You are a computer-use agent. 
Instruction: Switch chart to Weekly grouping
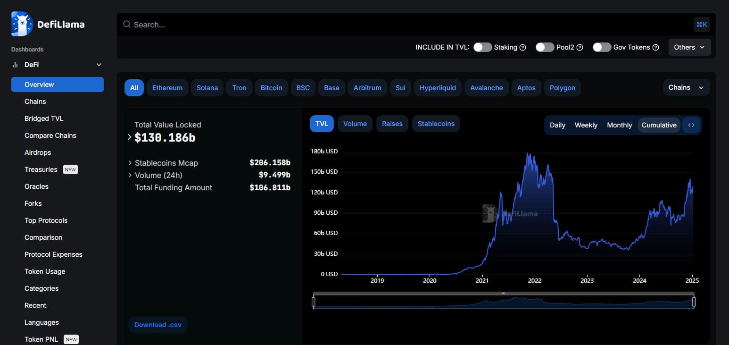pos(586,125)
